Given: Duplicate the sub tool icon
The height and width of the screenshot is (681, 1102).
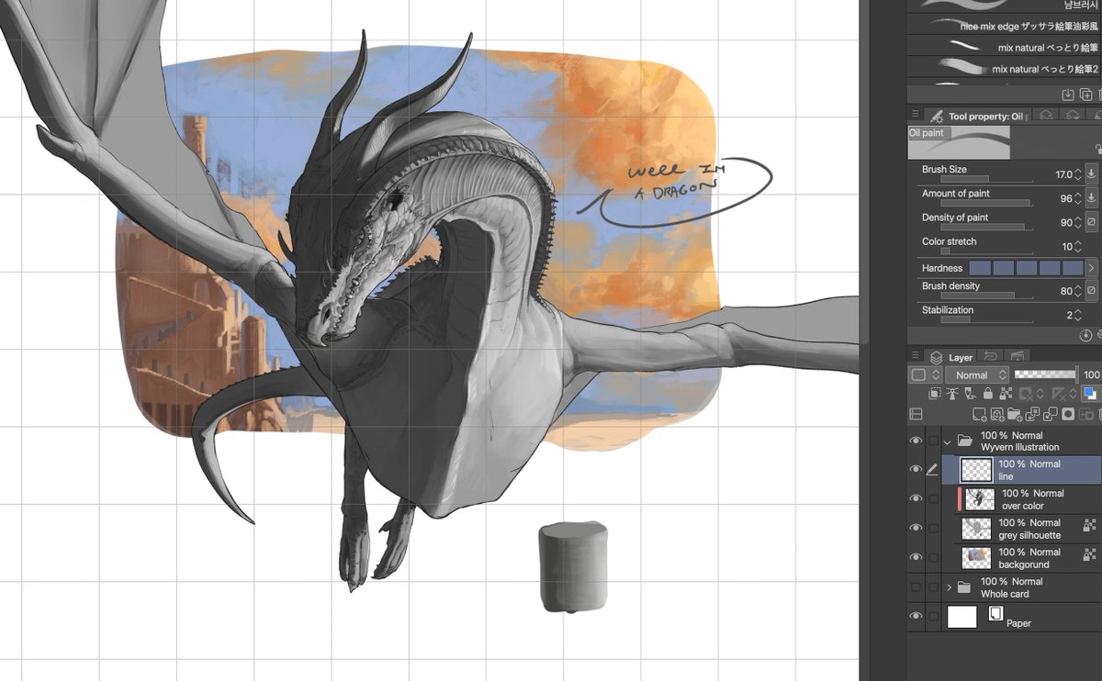Looking at the screenshot, I should coord(1085,95).
